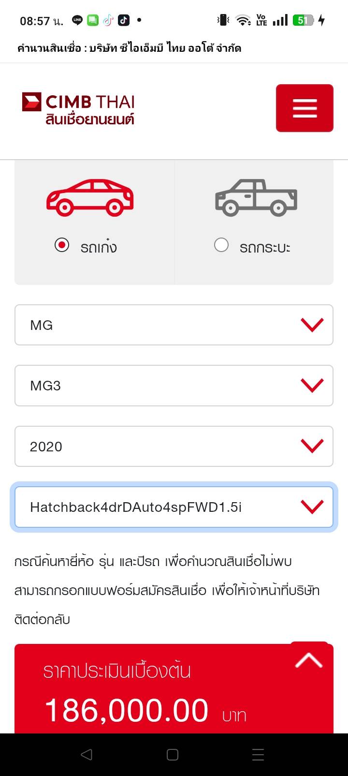
Task: Tap the 186,000.00 appraisal price panel
Action: pyautogui.click(x=145, y=697)
